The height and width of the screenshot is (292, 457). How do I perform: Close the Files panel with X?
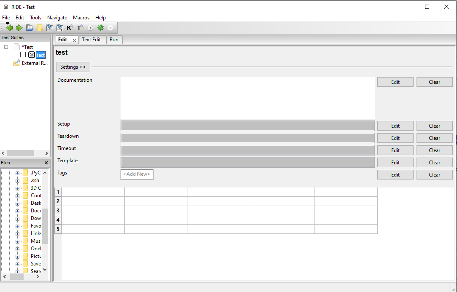(x=46, y=163)
